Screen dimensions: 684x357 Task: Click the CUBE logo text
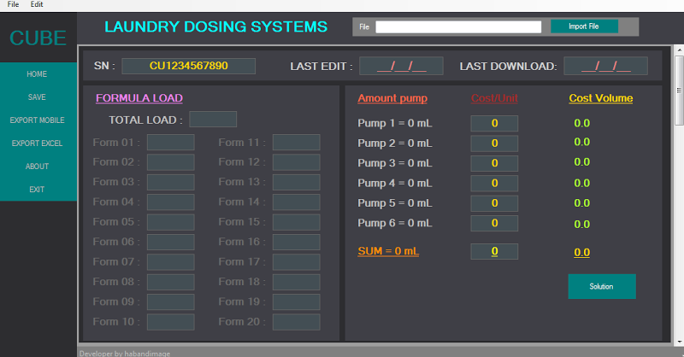38,38
